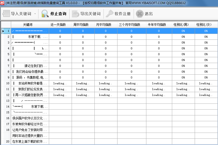Click row 5 三个月平均指数 cell showing 0
218x145 pixels.
pyautogui.click(x=132, y=54)
